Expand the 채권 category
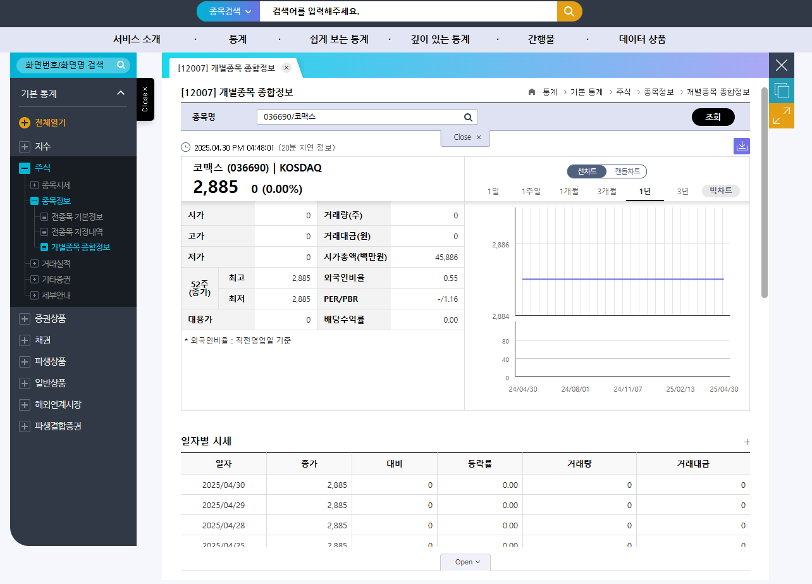The width and height of the screenshot is (812, 584). [25, 340]
